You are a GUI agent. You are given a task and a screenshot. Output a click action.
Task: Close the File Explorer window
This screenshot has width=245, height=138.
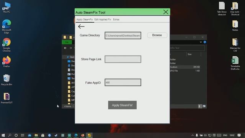click(203, 37)
